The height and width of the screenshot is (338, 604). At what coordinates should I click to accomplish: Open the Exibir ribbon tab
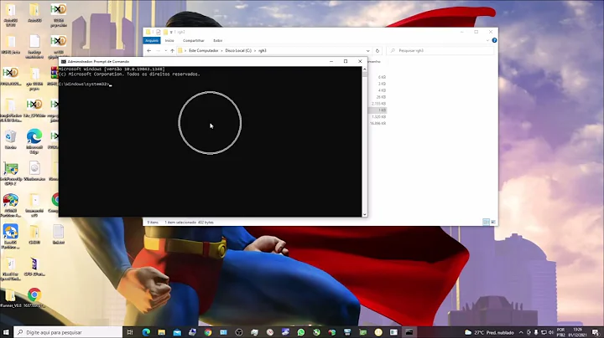click(x=217, y=40)
